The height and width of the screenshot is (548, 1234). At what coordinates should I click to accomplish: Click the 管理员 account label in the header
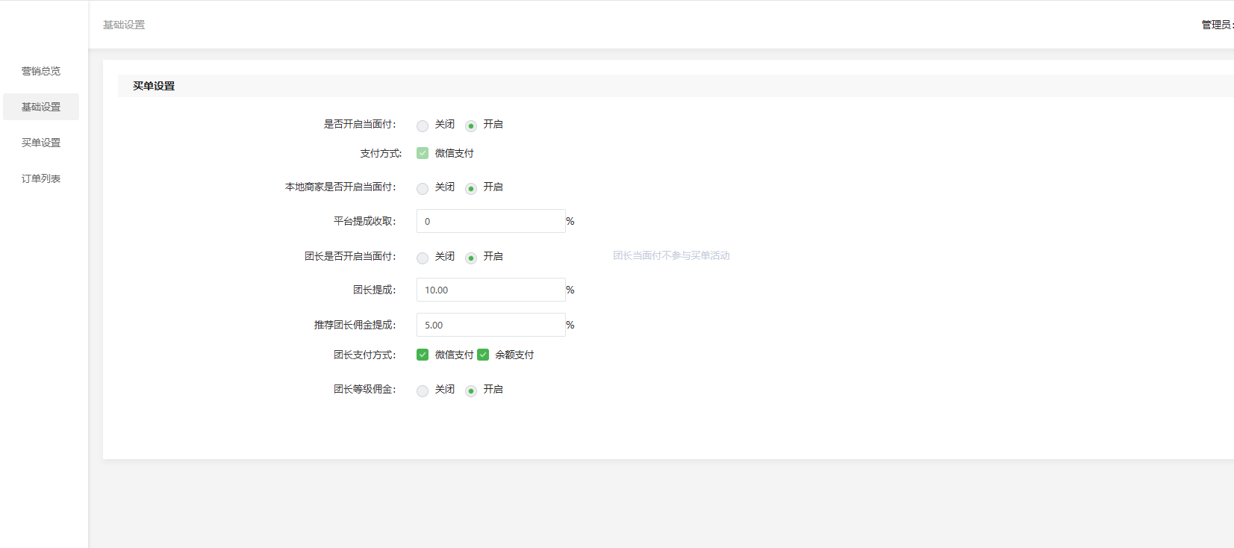(1217, 25)
